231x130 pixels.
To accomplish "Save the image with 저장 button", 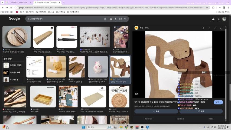I will click(x=201, y=111).
